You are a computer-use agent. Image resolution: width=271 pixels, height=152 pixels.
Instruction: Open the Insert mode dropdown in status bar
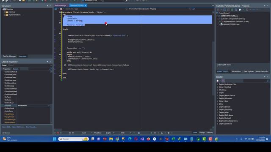tap(92, 133)
